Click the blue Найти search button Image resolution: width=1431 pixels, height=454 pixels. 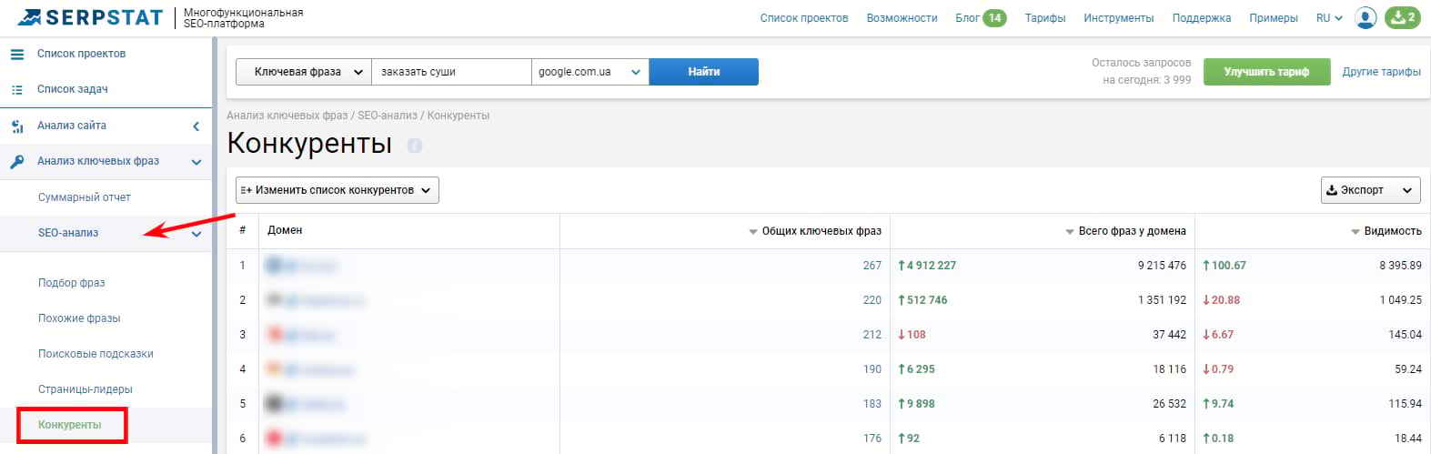(x=704, y=72)
